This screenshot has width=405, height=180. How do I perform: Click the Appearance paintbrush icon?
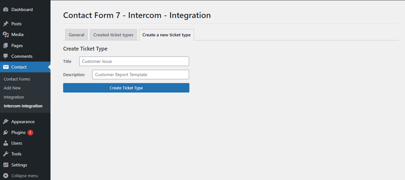(6, 122)
